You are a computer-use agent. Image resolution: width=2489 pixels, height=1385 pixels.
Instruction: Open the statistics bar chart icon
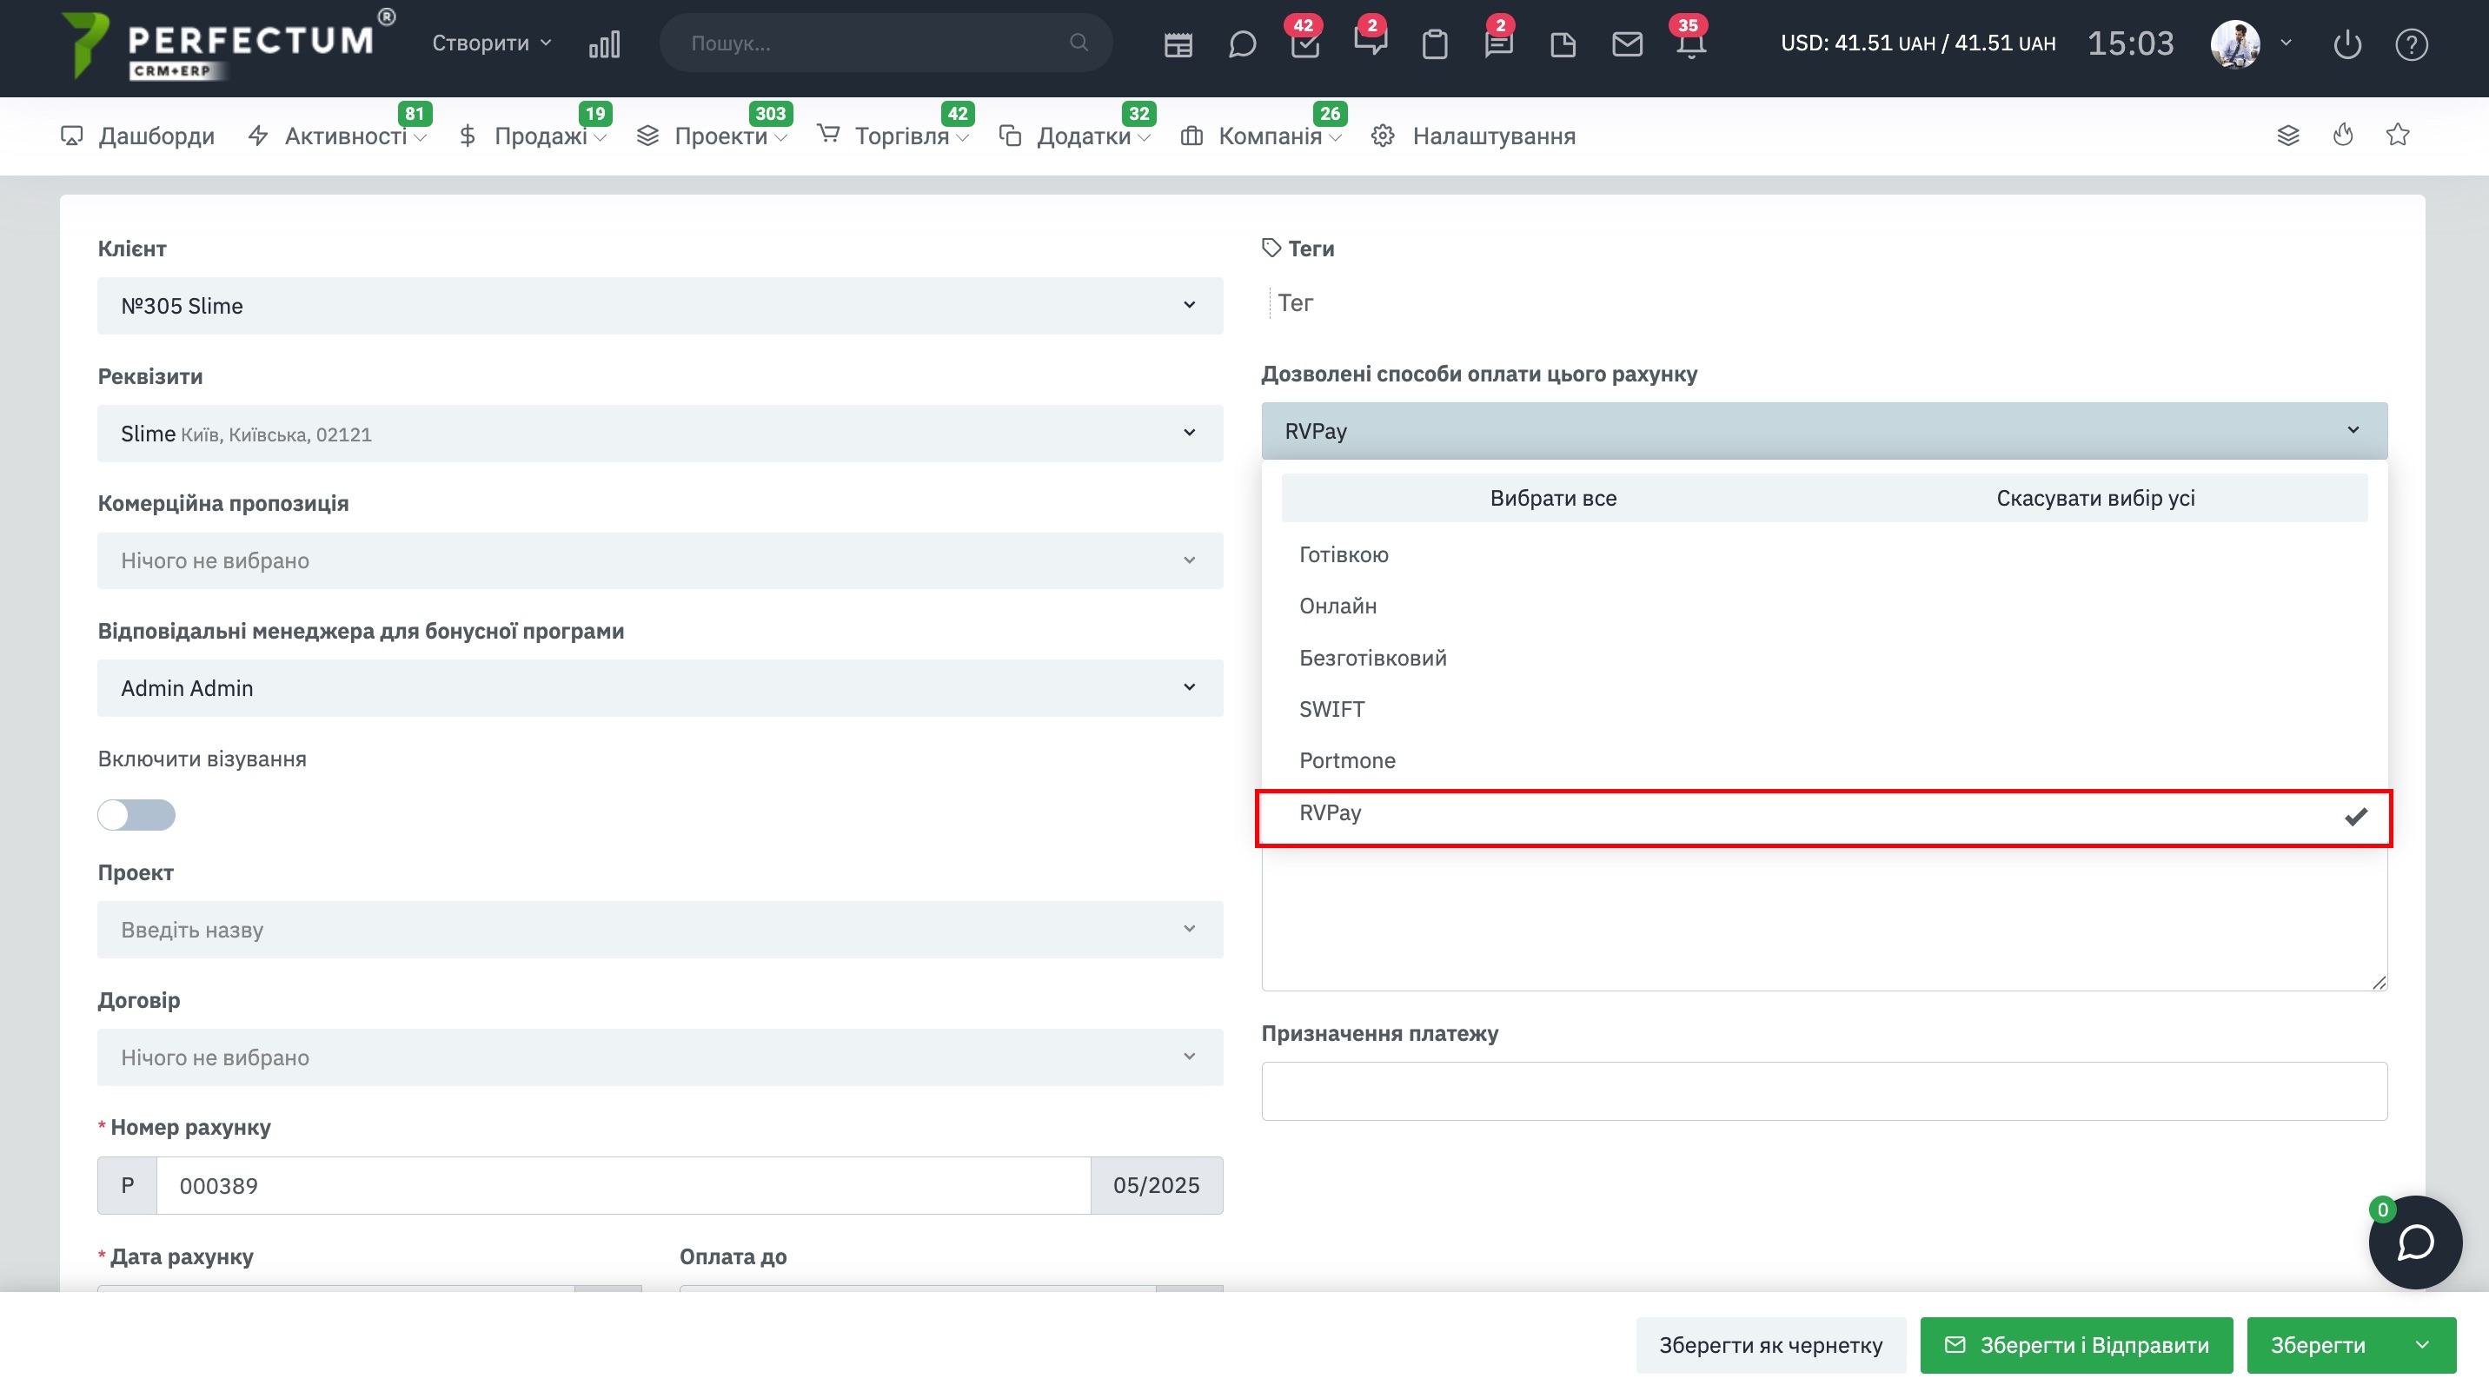pyautogui.click(x=604, y=44)
